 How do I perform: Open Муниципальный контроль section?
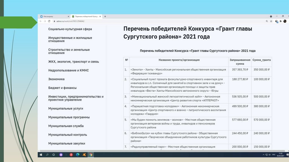67,135
